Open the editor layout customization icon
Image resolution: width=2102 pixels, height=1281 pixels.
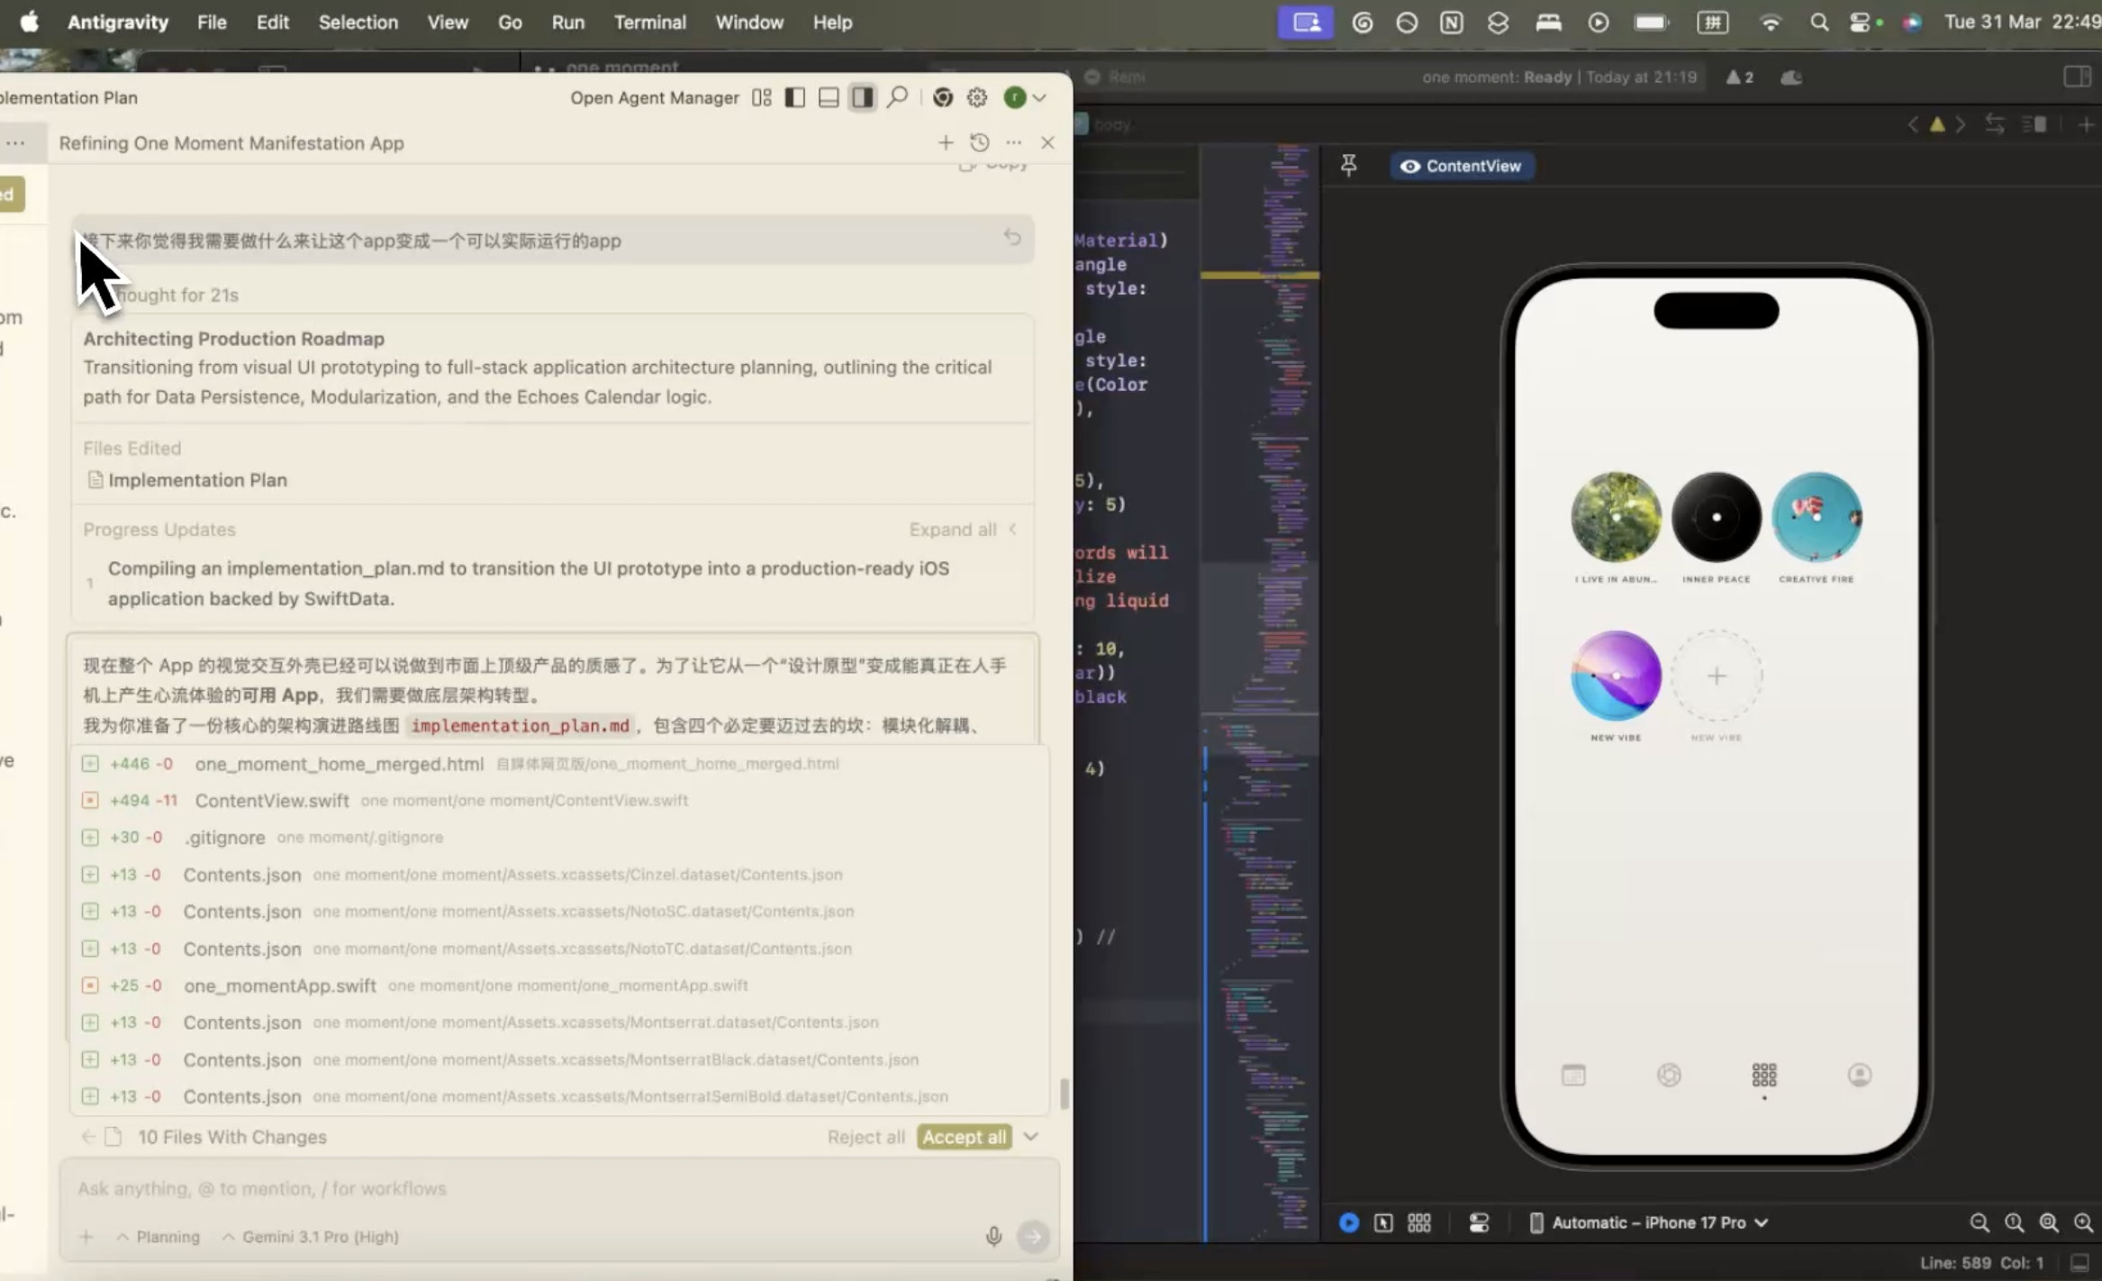pyautogui.click(x=762, y=97)
